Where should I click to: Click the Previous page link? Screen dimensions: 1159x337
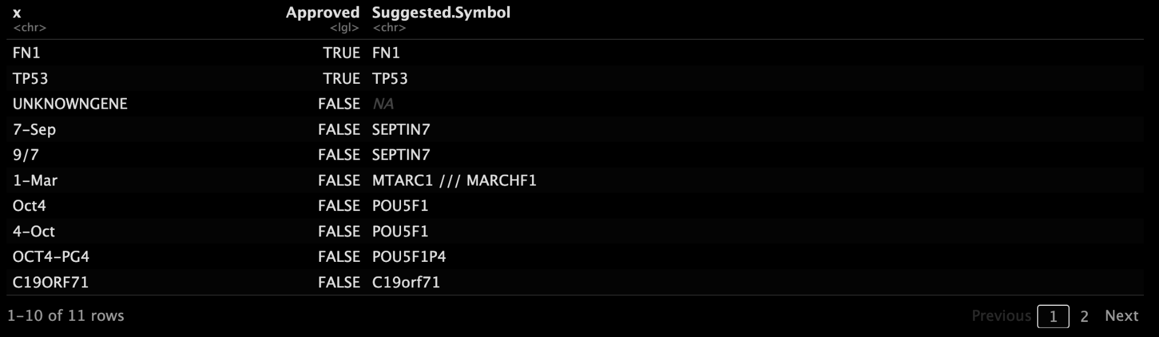(1001, 316)
